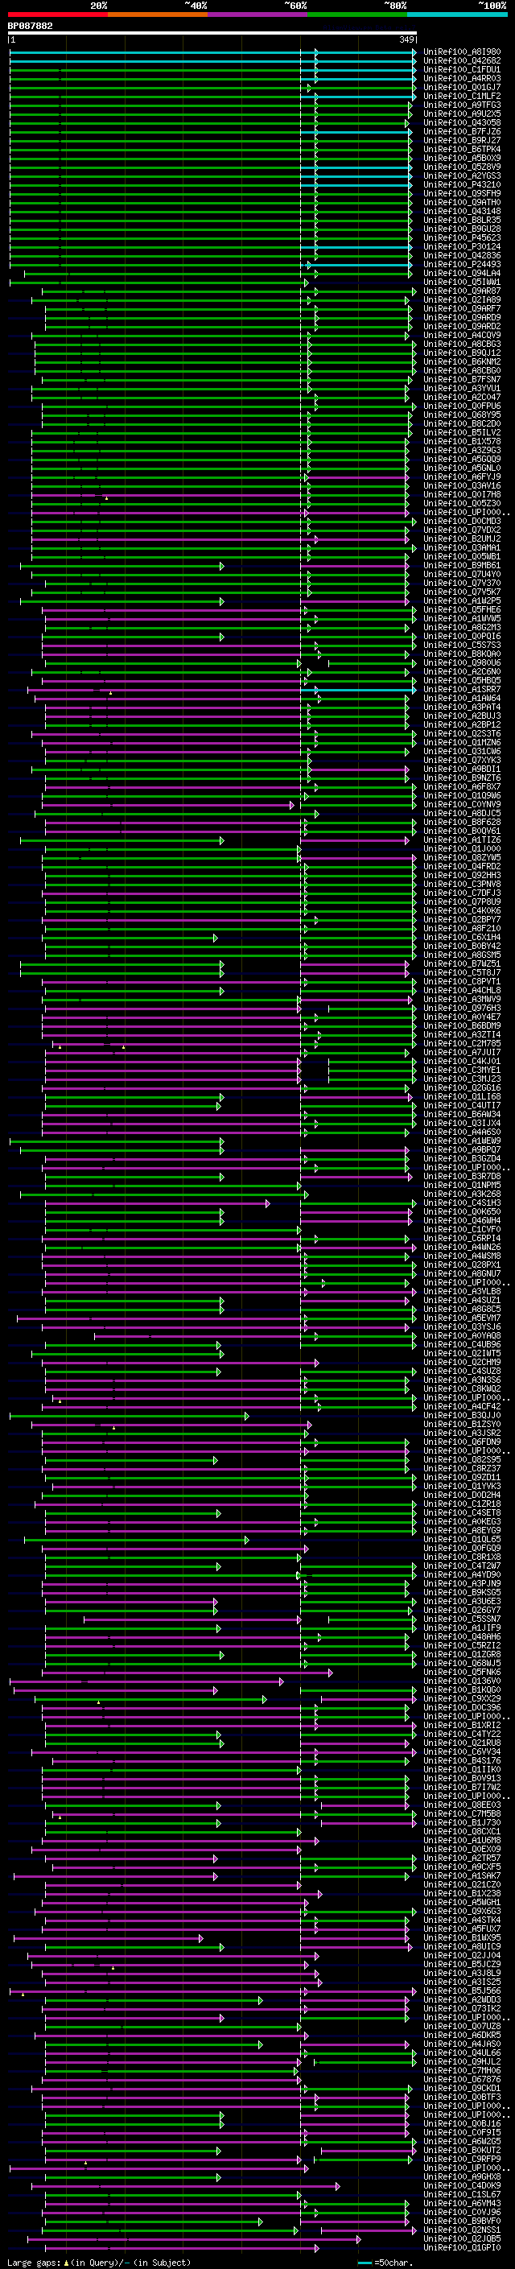Select the UniRef100_Q9ARF7 label
Screen dimensions: 515x2269
click(462, 308)
